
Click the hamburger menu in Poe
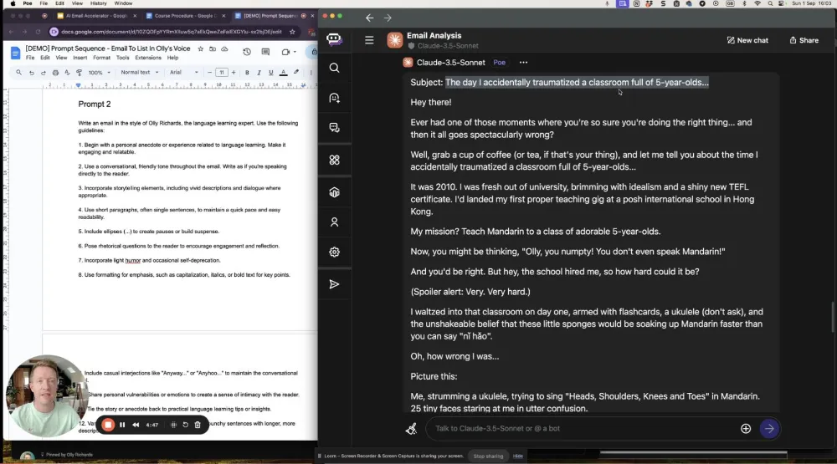(369, 40)
